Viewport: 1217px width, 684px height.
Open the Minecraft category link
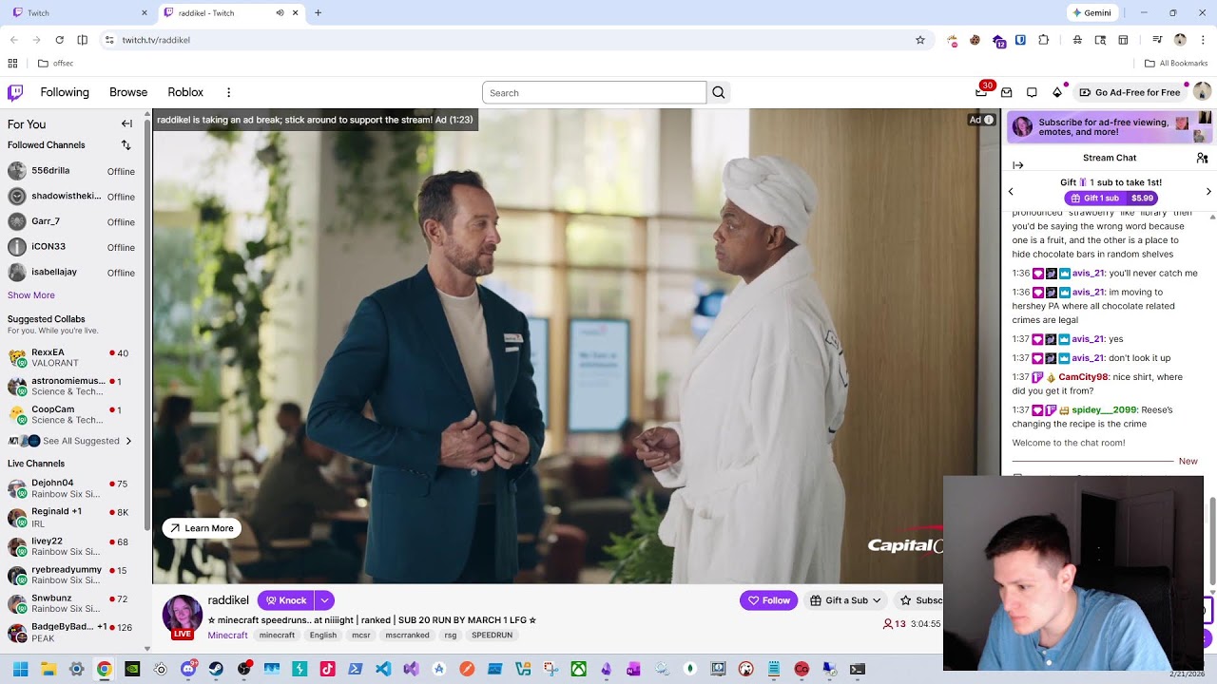coord(227,635)
